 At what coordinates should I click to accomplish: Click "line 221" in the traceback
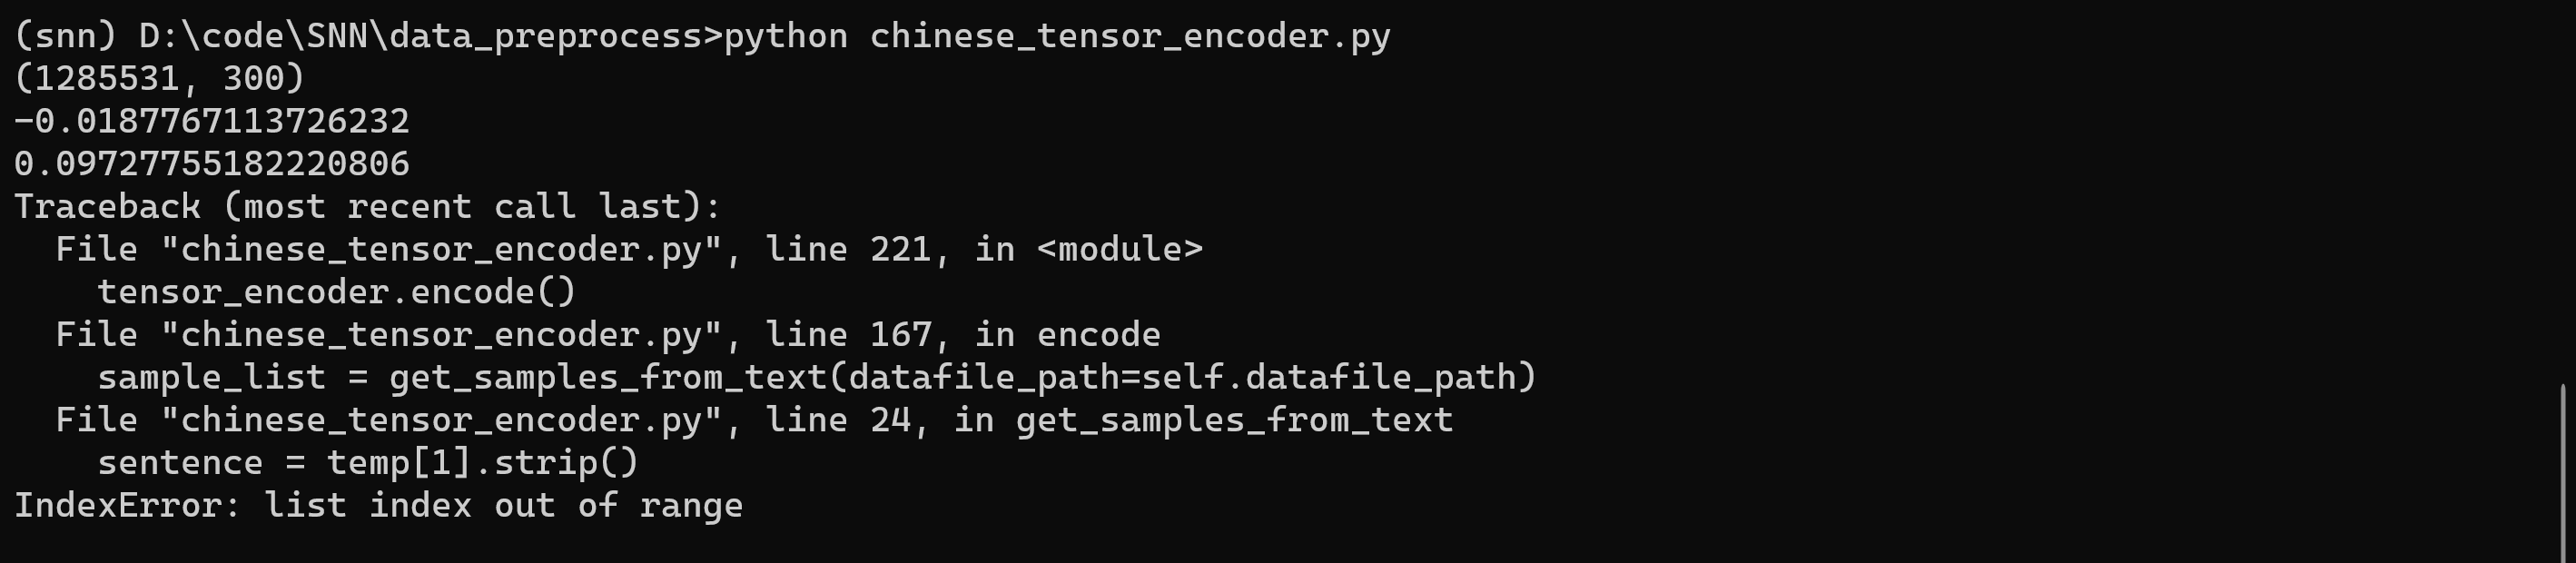pyautogui.click(x=848, y=250)
